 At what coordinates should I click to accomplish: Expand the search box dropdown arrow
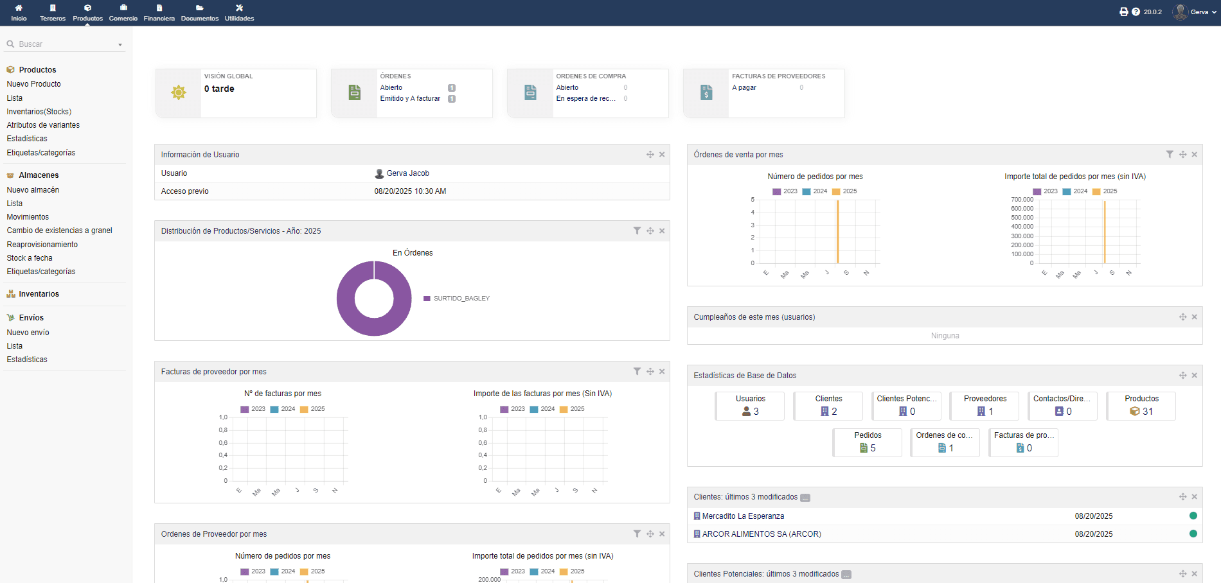coord(120,45)
